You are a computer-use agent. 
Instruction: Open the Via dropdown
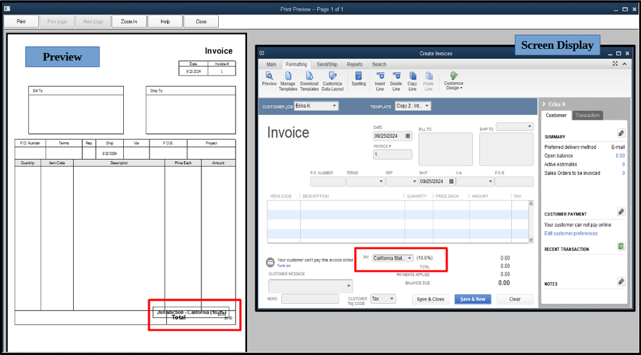click(x=490, y=181)
